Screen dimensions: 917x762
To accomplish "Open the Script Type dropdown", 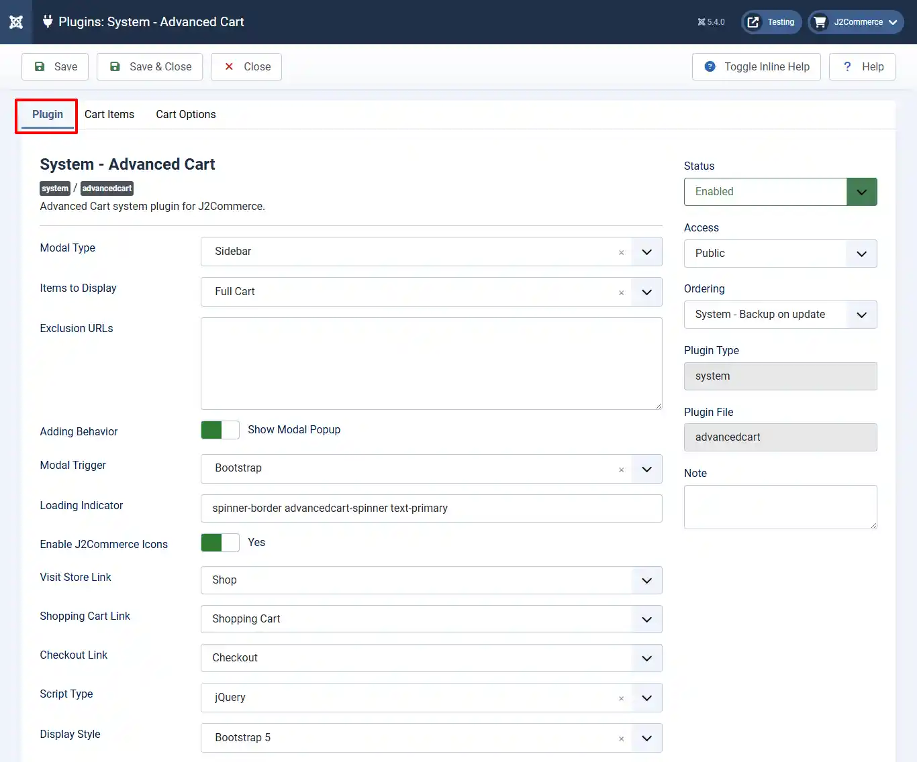I will pos(646,698).
